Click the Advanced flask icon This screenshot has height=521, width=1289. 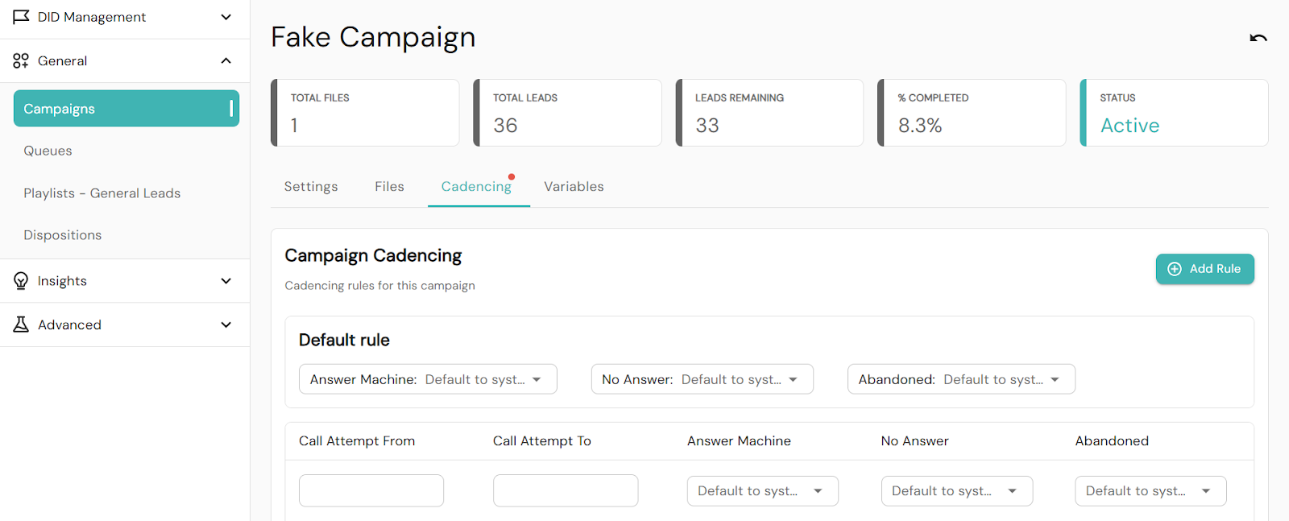(21, 325)
